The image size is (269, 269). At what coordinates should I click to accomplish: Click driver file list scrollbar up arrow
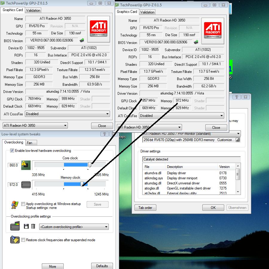238,166
